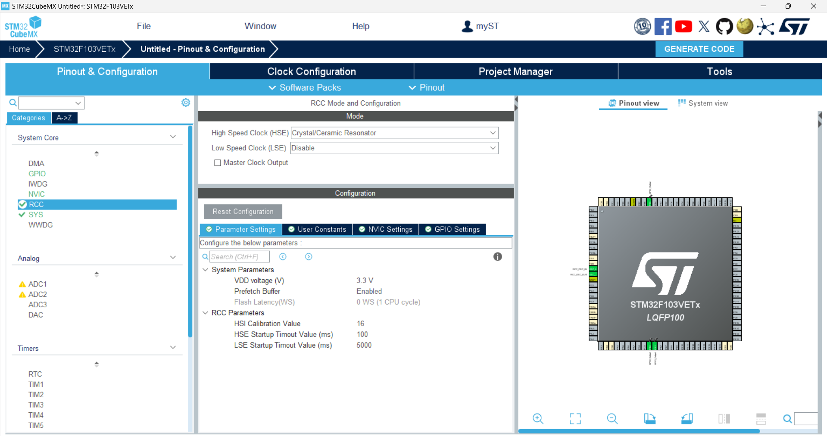The height and width of the screenshot is (436, 827).
Task: Click the ST logo in the header
Action: click(x=794, y=26)
